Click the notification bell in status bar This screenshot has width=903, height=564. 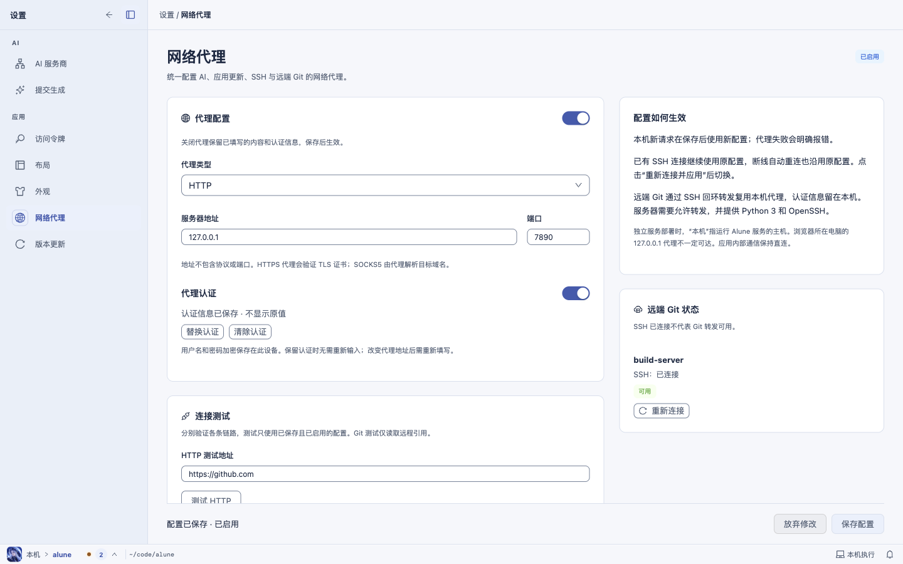[889, 554]
